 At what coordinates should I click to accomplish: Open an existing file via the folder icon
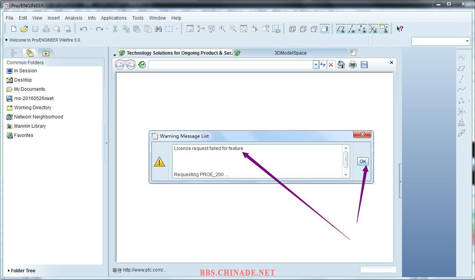click(24, 29)
